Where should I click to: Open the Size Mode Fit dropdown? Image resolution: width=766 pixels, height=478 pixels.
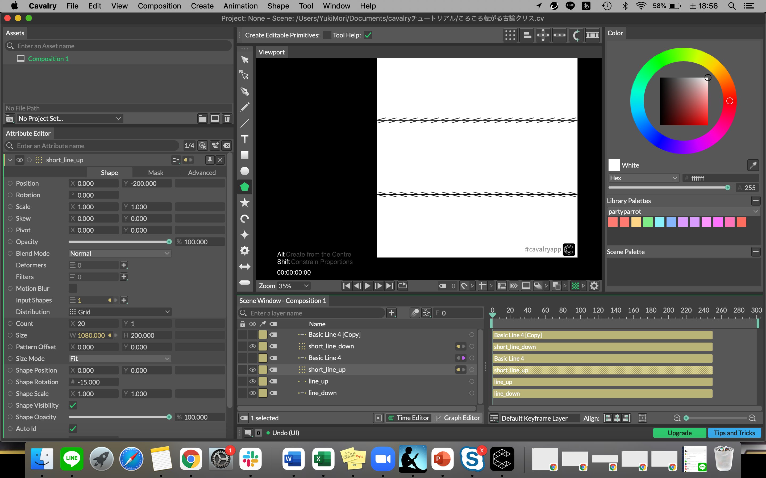coord(120,358)
